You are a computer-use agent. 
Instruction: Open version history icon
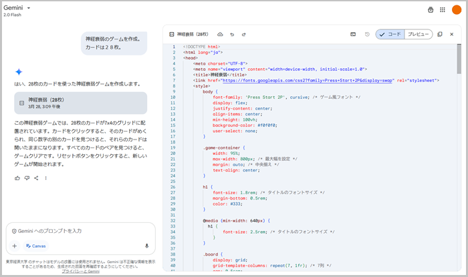coord(367,34)
